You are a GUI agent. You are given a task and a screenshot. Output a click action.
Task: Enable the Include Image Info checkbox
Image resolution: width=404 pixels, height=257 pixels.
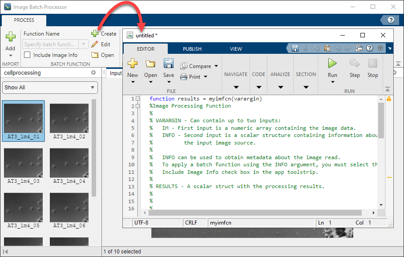coord(28,55)
